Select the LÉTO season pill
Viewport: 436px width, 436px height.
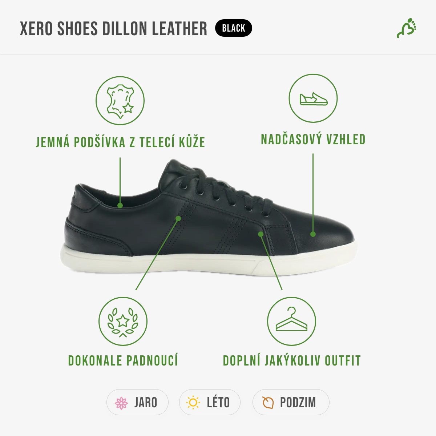[x=210, y=402]
